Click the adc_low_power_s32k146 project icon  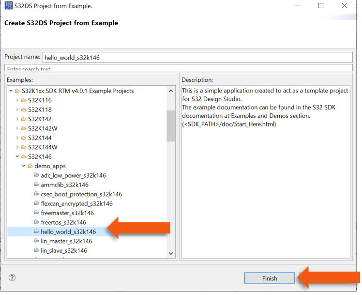[37, 175]
